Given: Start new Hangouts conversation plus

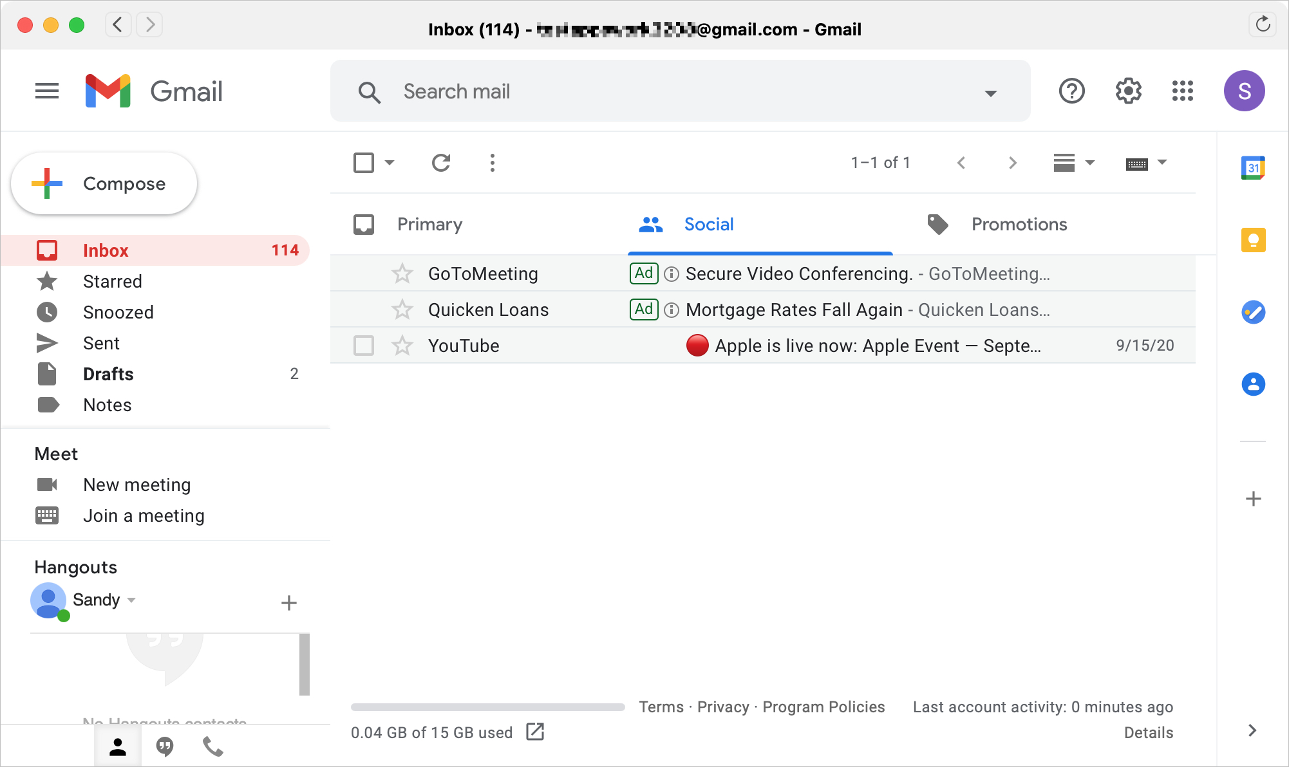Looking at the screenshot, I should pos(289,603).
